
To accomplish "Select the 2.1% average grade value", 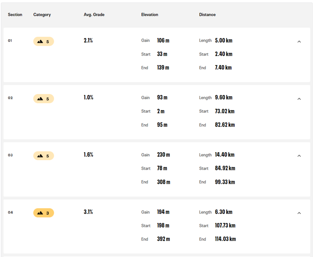I will pyautogui.click(x=88, y=40).
